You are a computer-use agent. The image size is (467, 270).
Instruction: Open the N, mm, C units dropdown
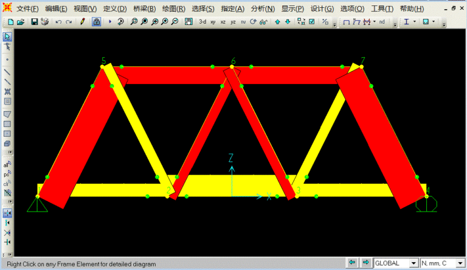click(460, 263)
